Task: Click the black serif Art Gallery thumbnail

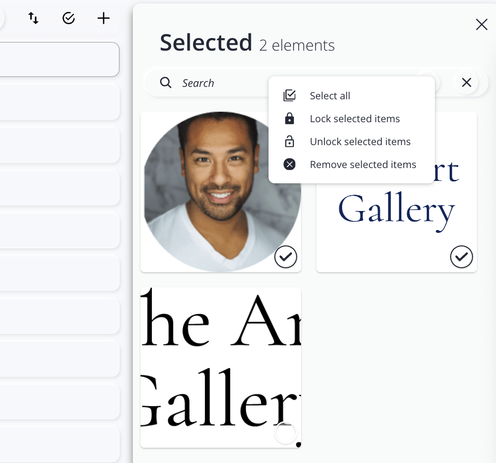Action: [x=221, y=363]
